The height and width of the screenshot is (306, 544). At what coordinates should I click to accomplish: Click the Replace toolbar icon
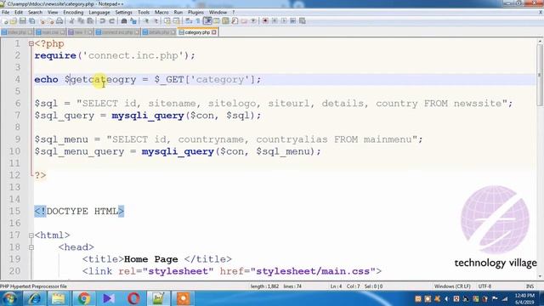(133, 21)
